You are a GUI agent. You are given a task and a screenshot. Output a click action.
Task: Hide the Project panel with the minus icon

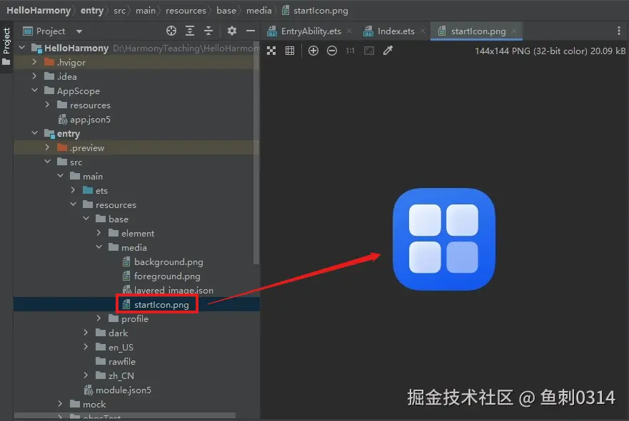251,31
